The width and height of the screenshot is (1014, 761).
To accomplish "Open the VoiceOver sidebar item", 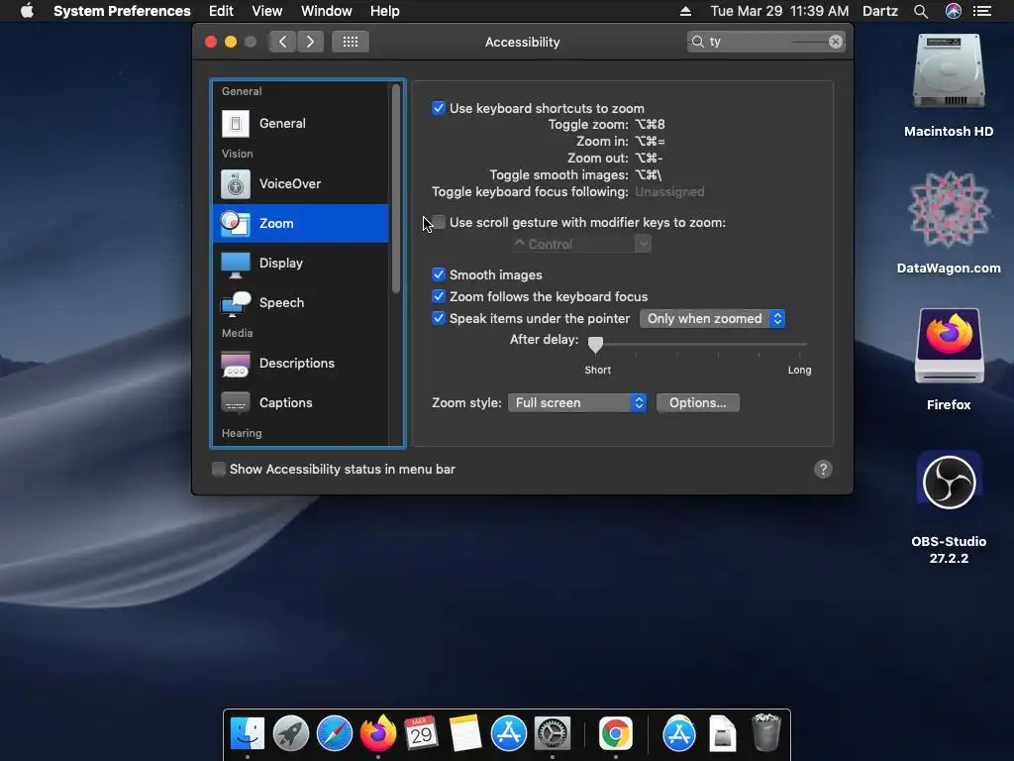I will point(301,183).
